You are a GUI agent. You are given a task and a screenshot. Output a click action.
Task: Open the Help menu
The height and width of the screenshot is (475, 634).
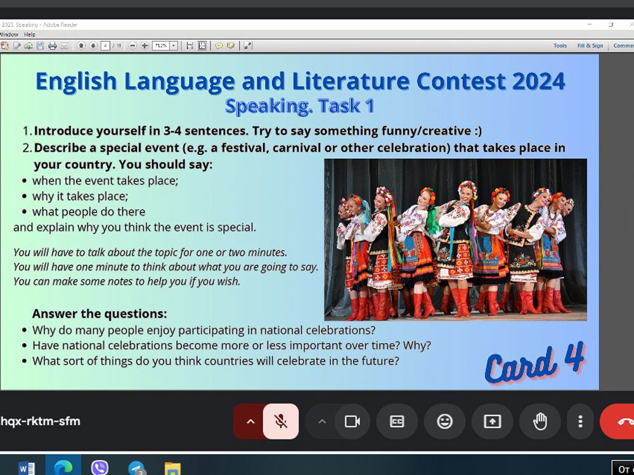coord(30,34)
